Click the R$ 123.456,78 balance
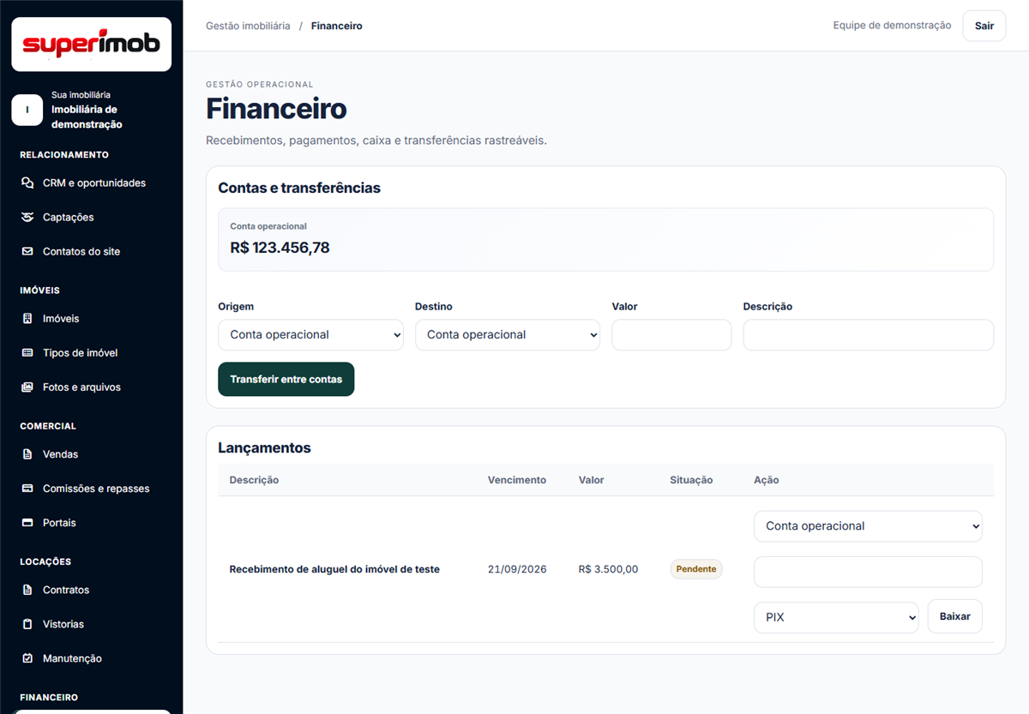Image resolution: width=1029 pixels, height=714 pixels. pyautogui.click(x=280, y=248)
